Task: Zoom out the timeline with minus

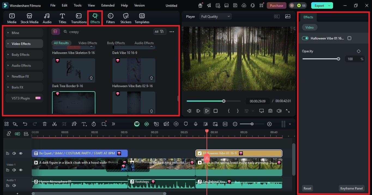Action: [x=235, y=124]
